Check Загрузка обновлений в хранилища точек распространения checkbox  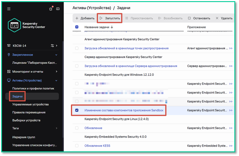(77, 48)
